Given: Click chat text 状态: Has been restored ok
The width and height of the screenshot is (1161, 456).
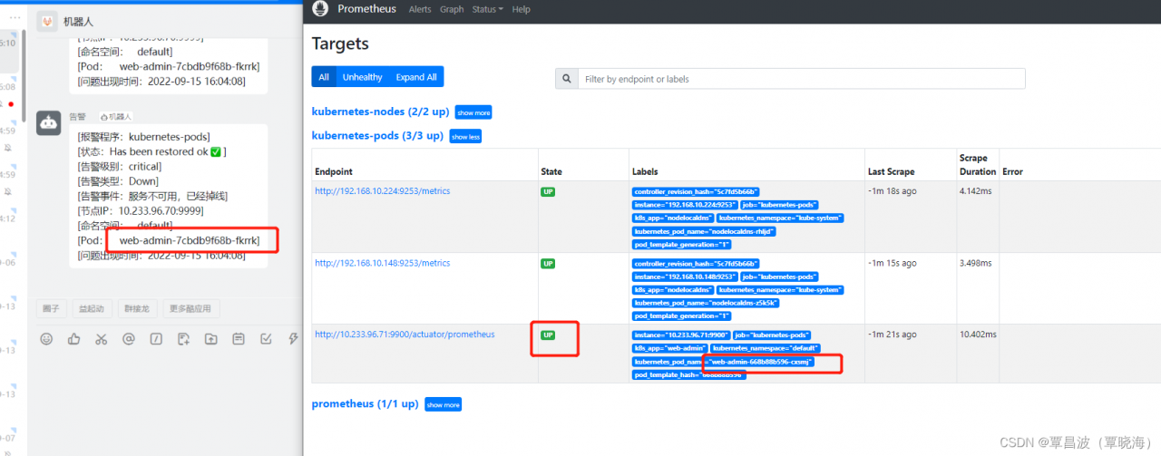Looking at the screenshot, I should (x=152, y=151).
